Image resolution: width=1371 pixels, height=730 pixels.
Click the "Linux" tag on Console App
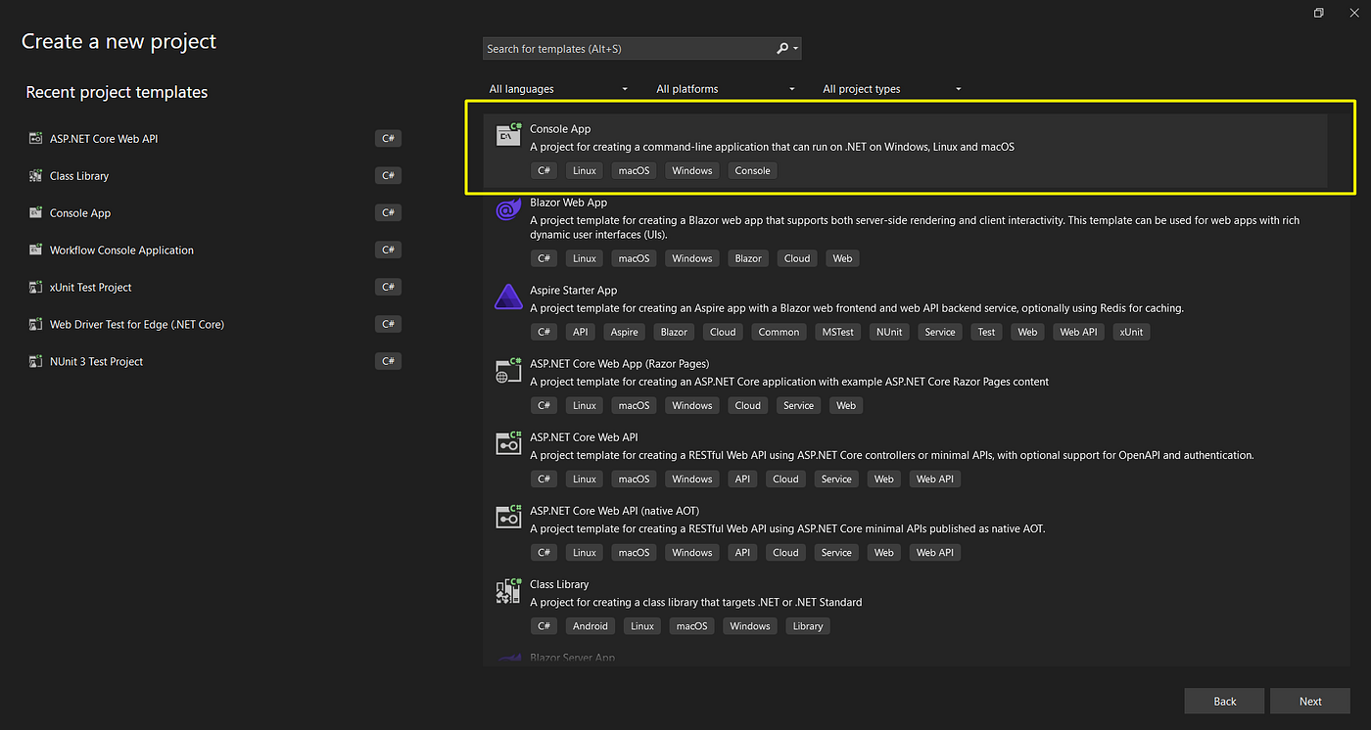tap(585, 170)
